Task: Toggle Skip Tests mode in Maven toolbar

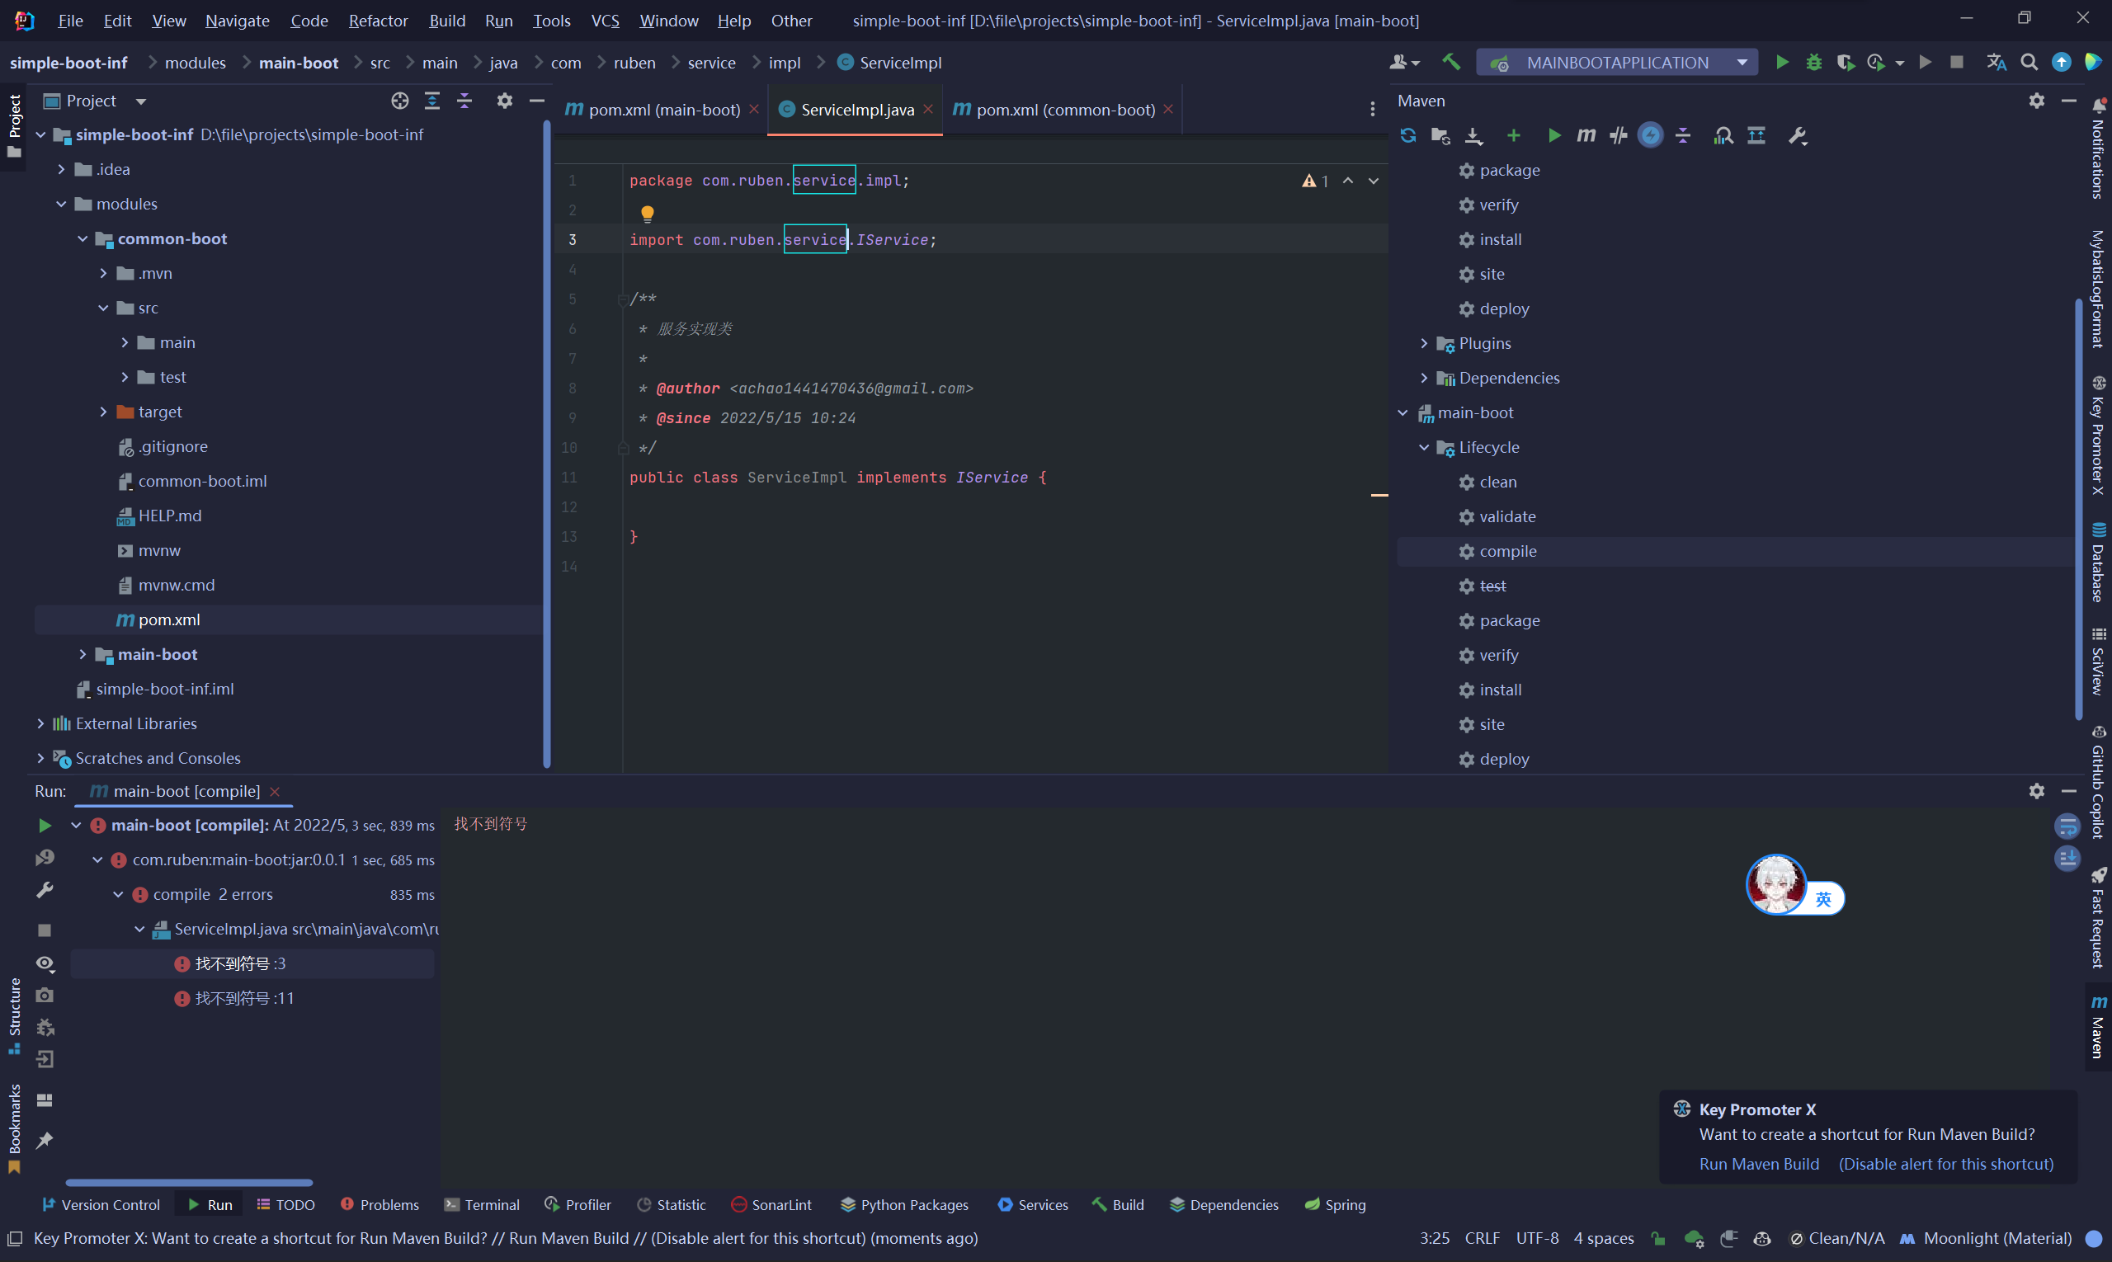Action: (x=1650, y=135)
